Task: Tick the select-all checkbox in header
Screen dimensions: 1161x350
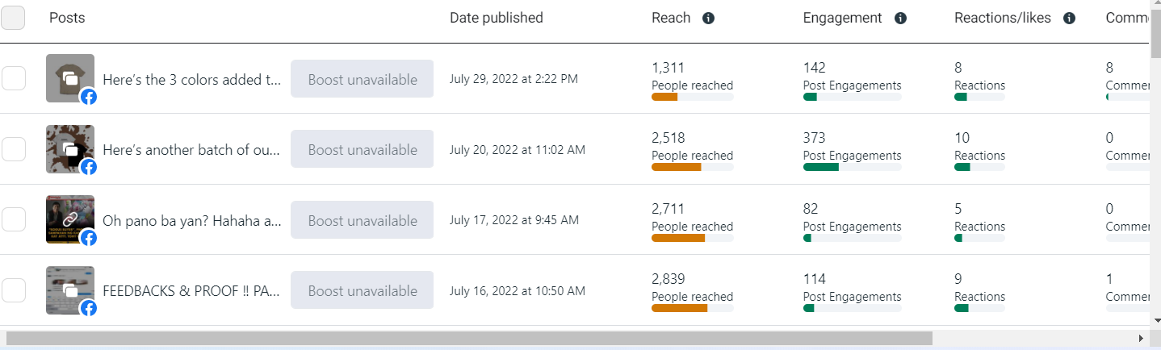Action: click(x=13, y=18)
